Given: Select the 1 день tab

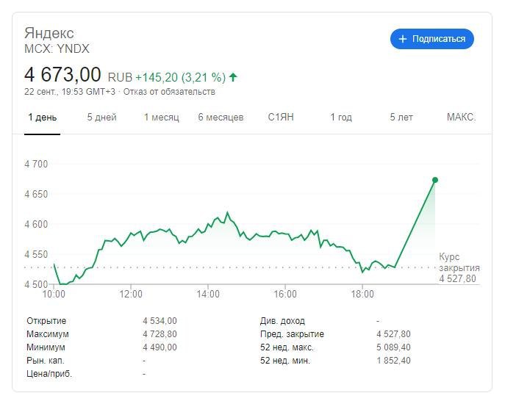Looking at the screenshot, I should click(43, 117).
